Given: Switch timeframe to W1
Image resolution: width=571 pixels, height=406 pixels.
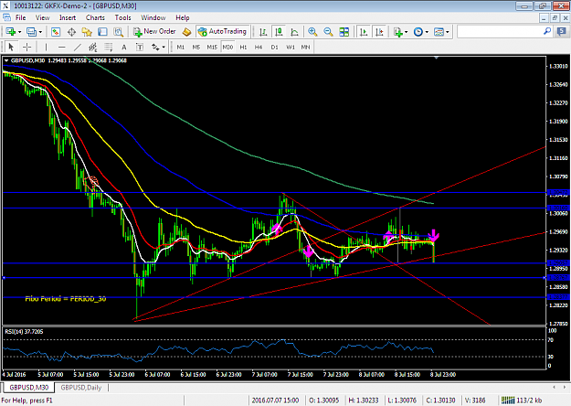Looking at the screenshot, I should pos(291,47).
